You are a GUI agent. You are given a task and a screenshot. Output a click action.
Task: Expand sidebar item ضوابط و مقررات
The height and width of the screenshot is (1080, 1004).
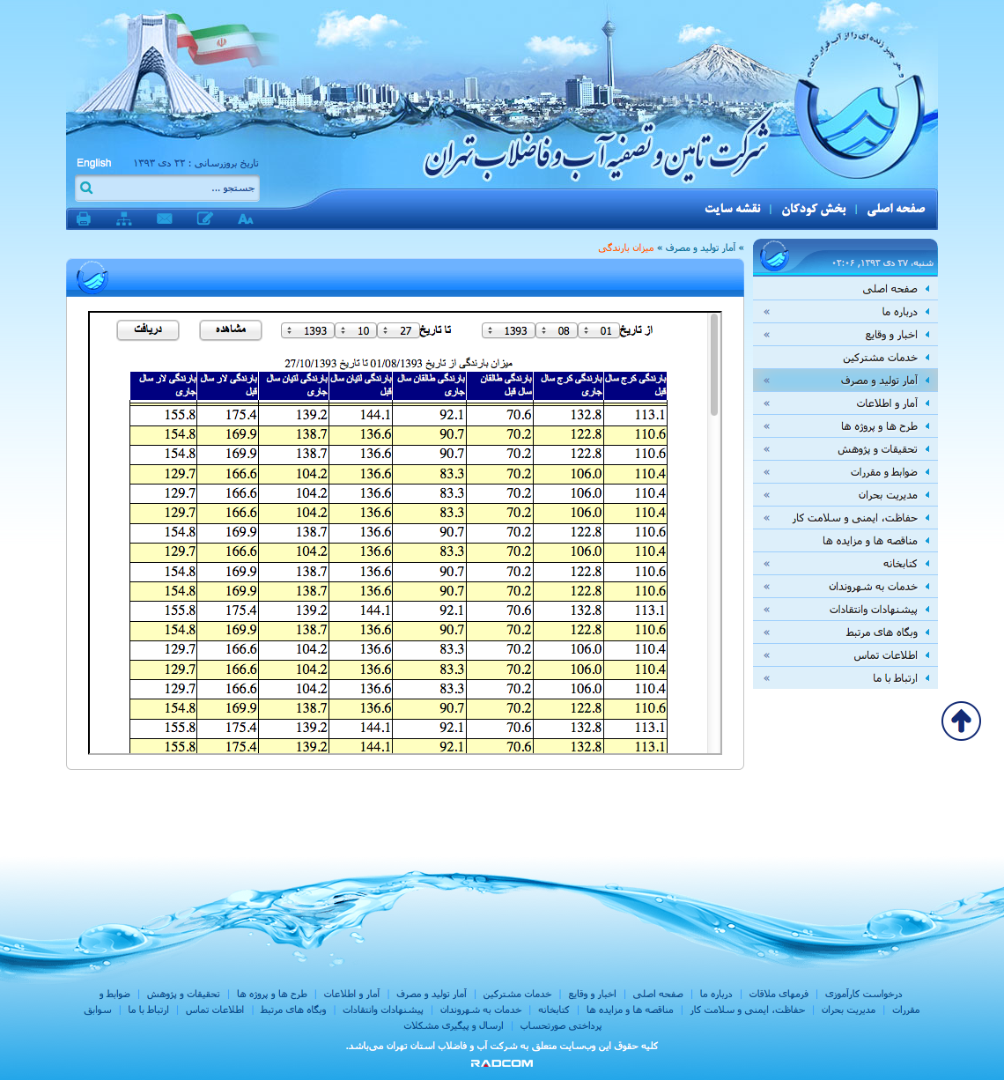coord(845,472)
